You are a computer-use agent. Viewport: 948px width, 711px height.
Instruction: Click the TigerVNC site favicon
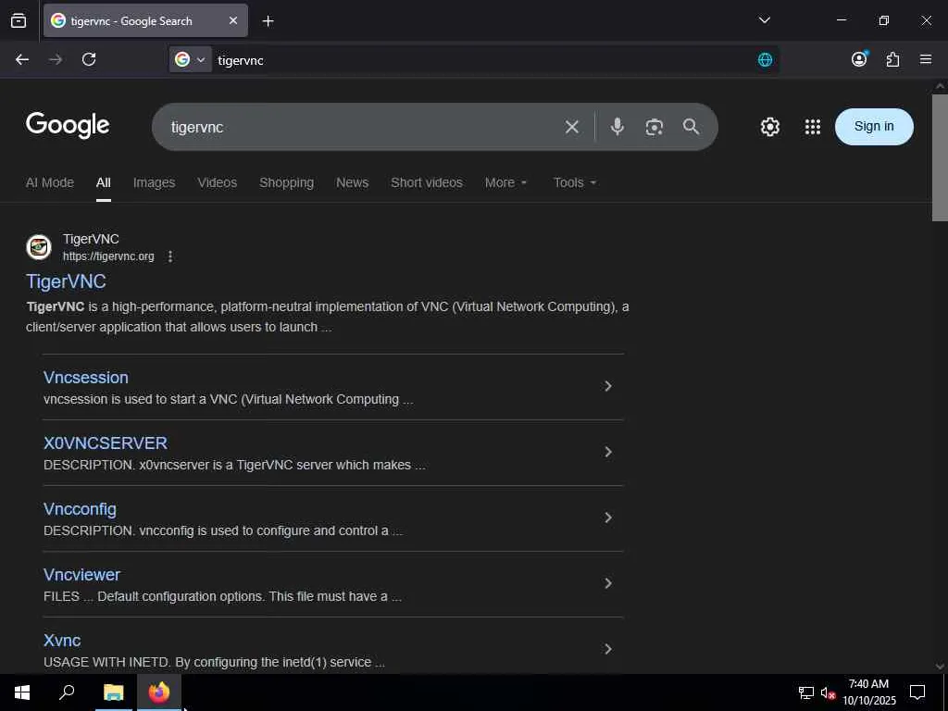pos(39,247)
